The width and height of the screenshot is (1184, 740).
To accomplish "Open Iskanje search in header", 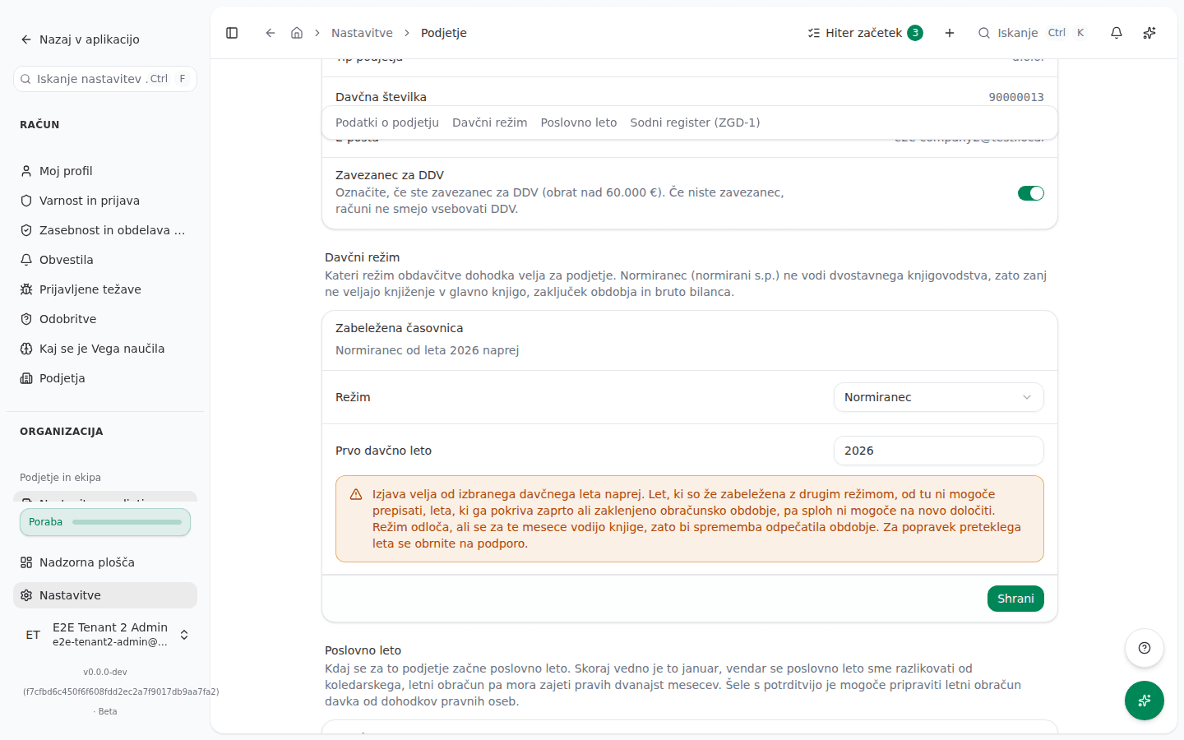I will 1033,33.
